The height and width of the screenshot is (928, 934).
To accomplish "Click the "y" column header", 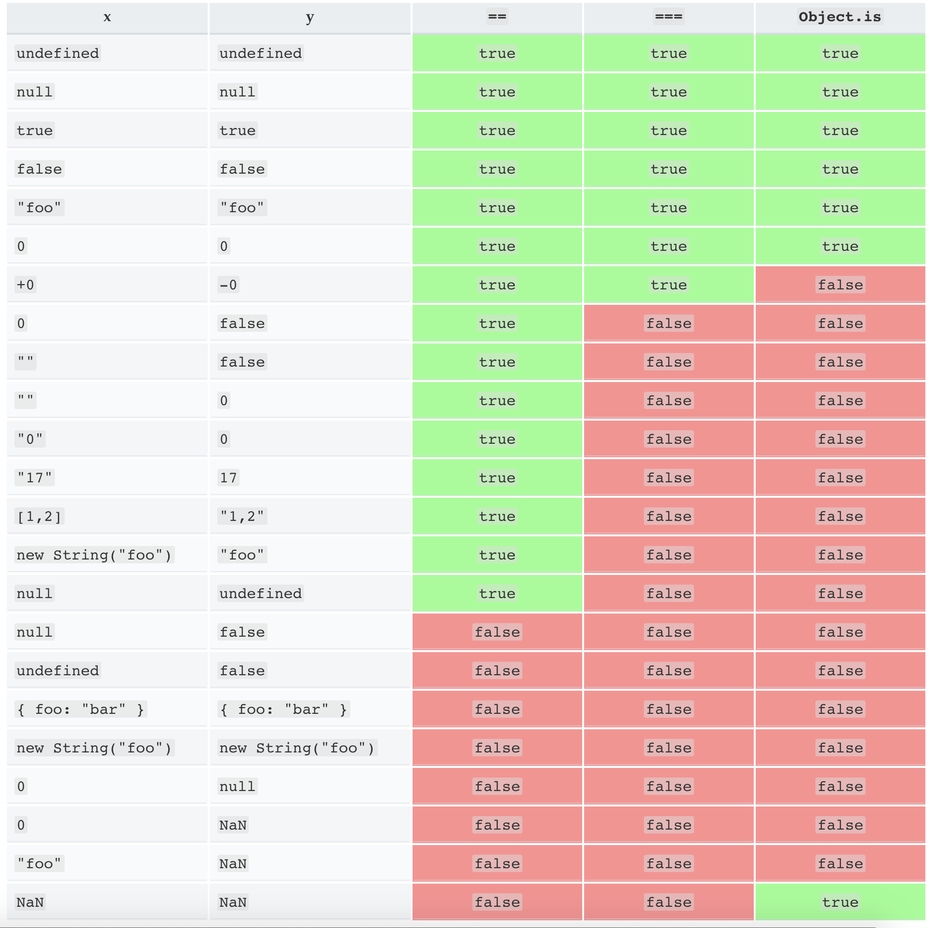I will click(310, 17).
